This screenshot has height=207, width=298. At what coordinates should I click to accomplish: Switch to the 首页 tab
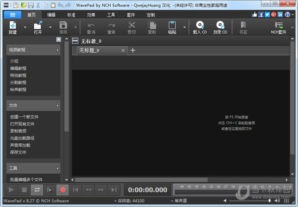(x=32, y=15)
